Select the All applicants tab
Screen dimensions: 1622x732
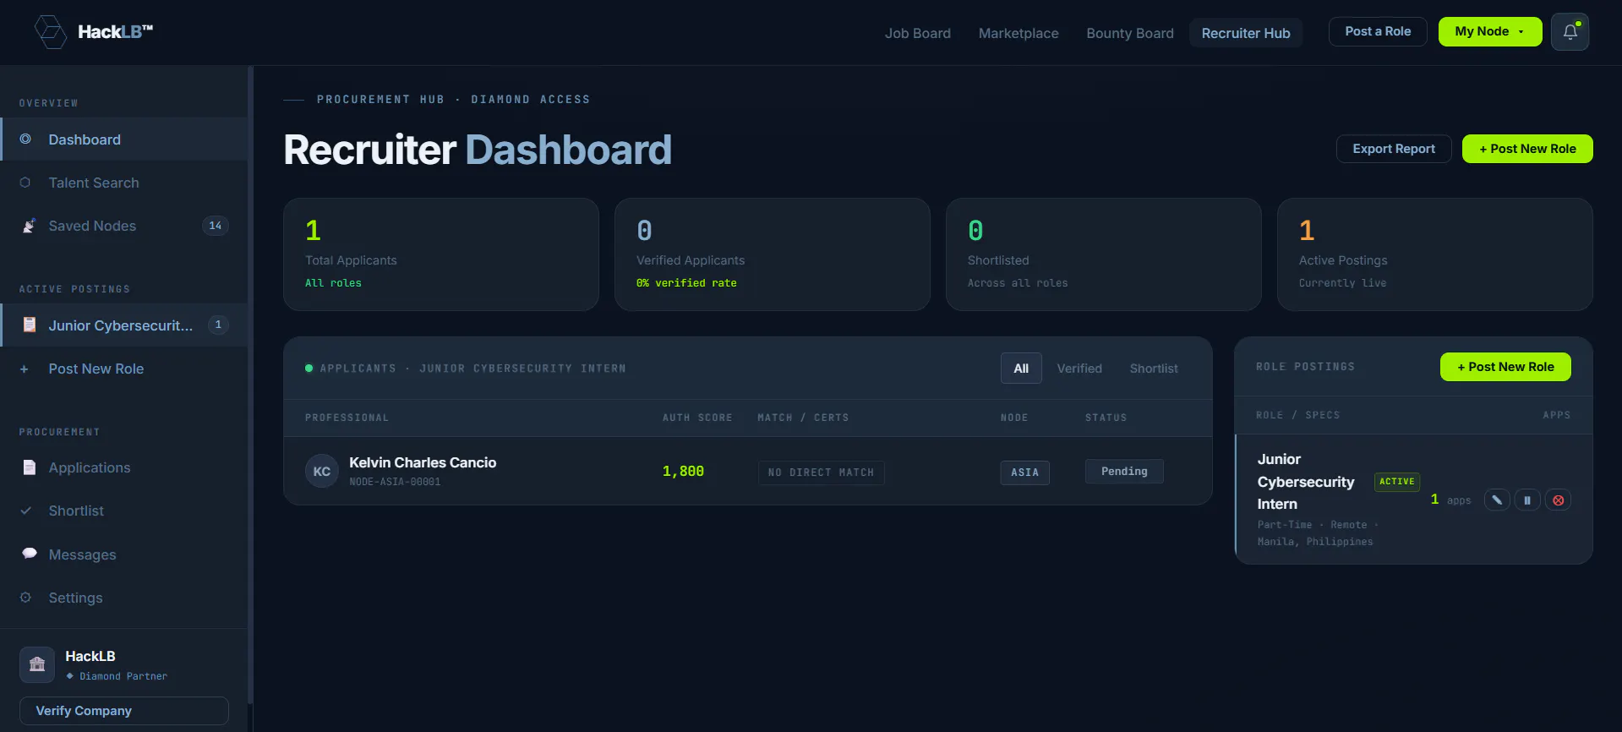tap(1021, 368)
